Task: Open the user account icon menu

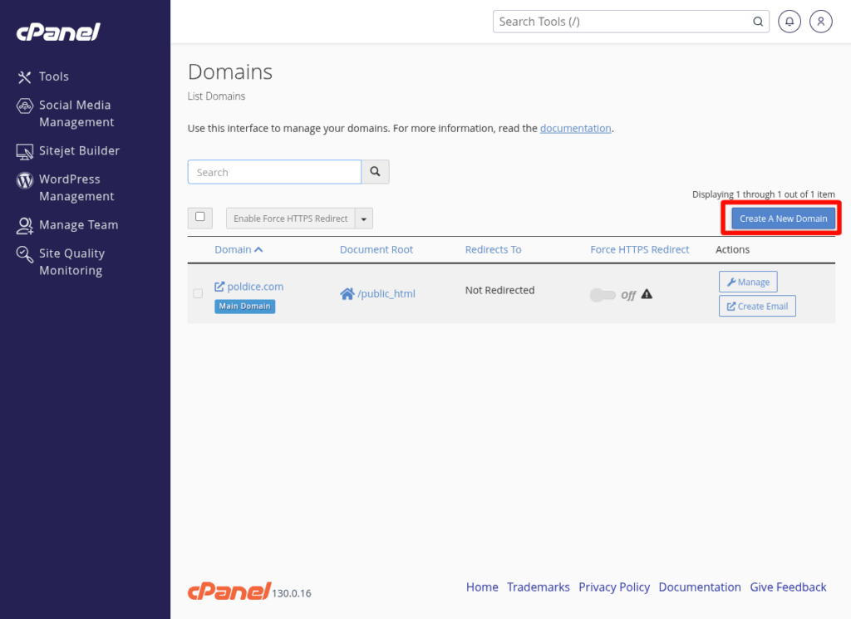Action: (x=820, y=22)
